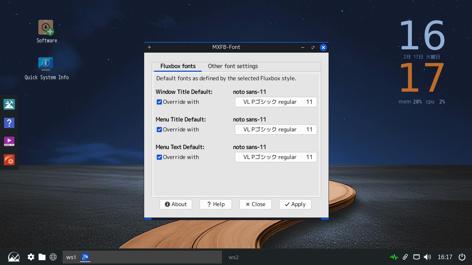This screenshot has width=472, height=265.
Task: Open Quick System Info desktop icon
Action: 46,64
